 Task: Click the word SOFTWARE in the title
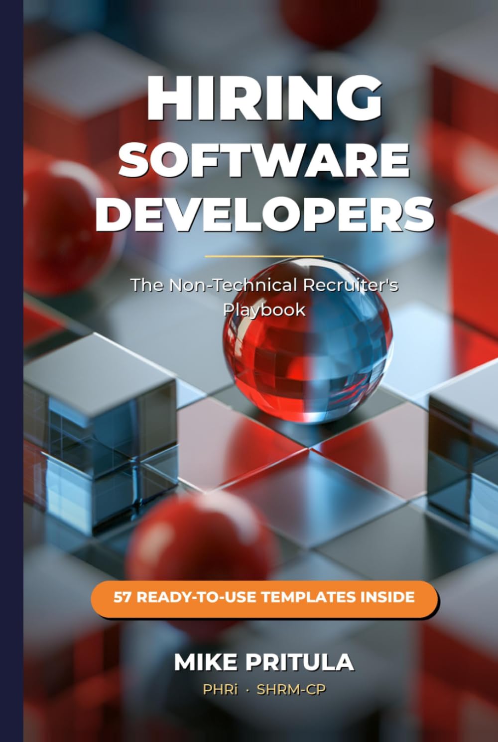[x=264, y=160]
